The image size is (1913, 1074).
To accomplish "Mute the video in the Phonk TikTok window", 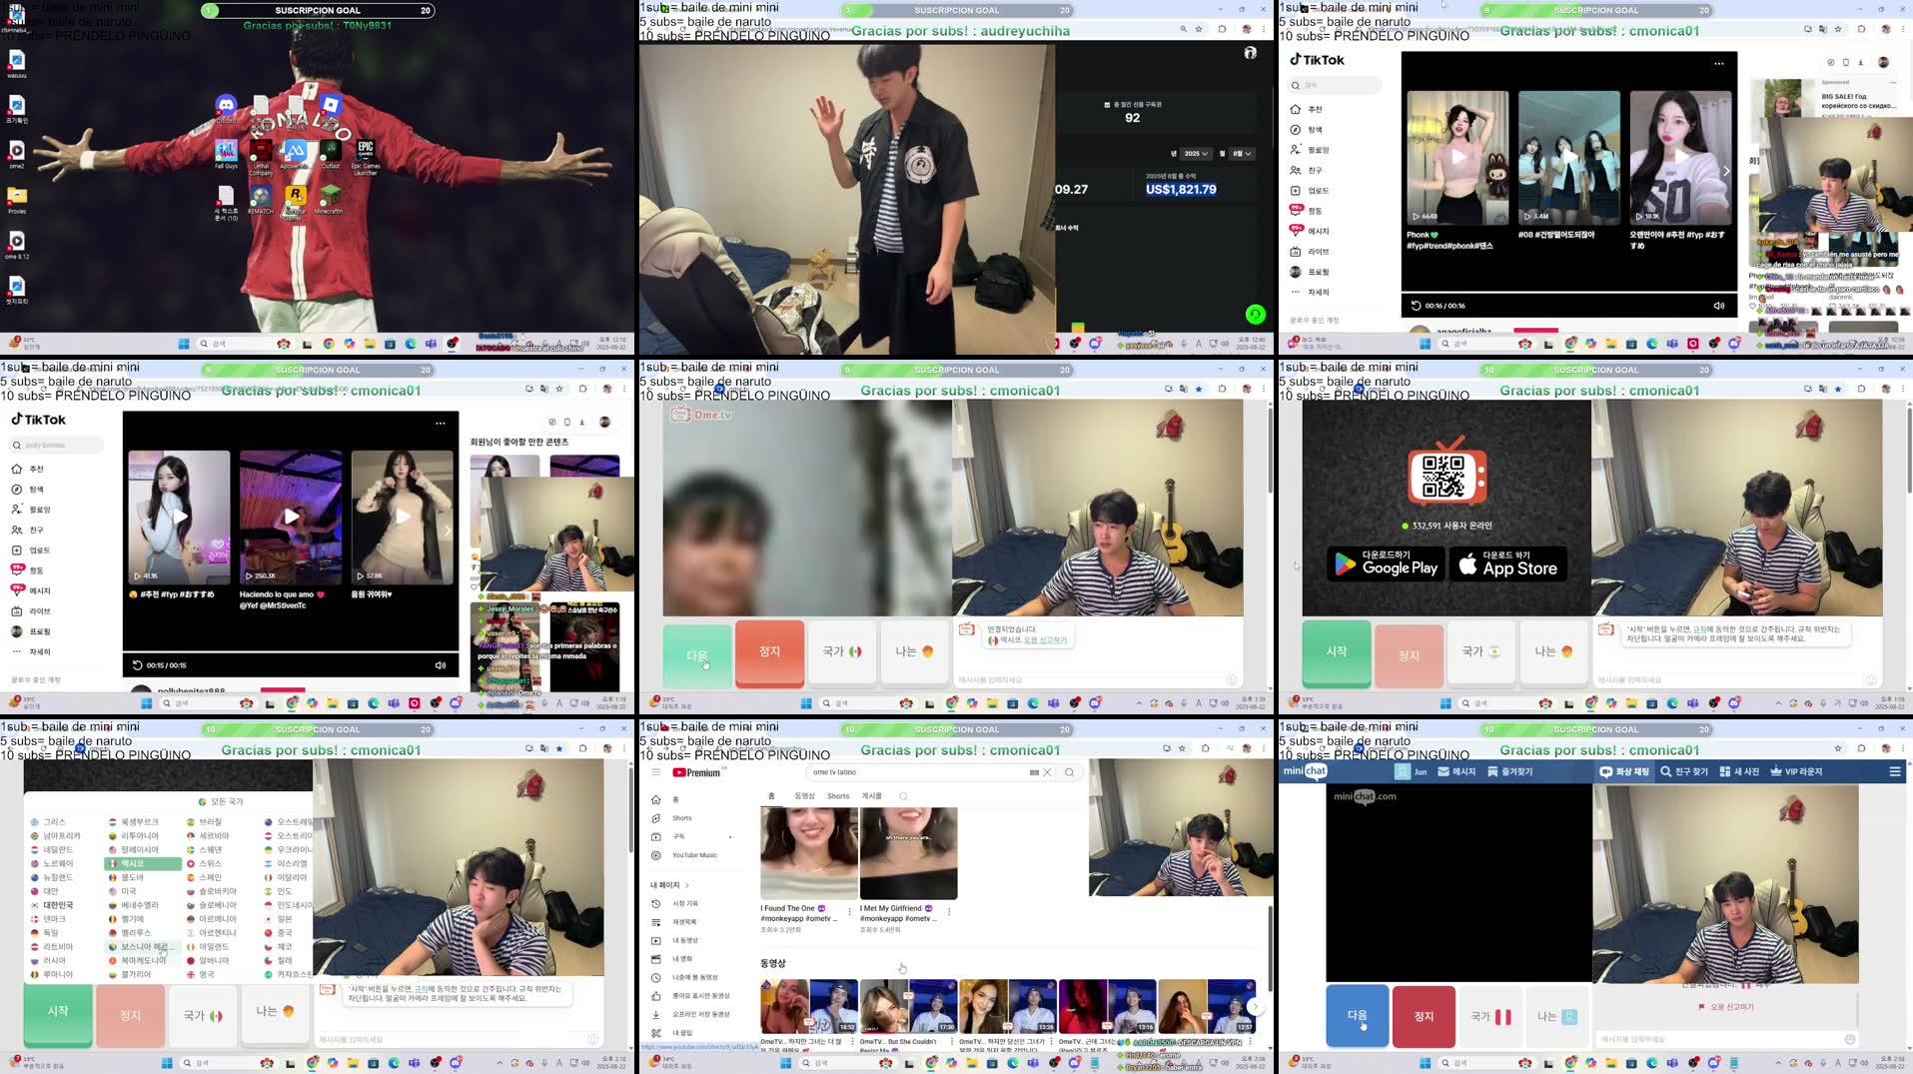I will [x=1719, y=306].
